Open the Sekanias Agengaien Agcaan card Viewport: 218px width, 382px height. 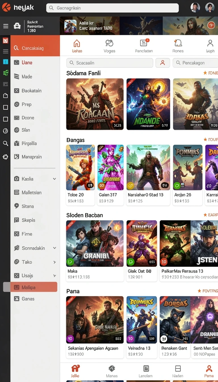click(x=95, y=327)
